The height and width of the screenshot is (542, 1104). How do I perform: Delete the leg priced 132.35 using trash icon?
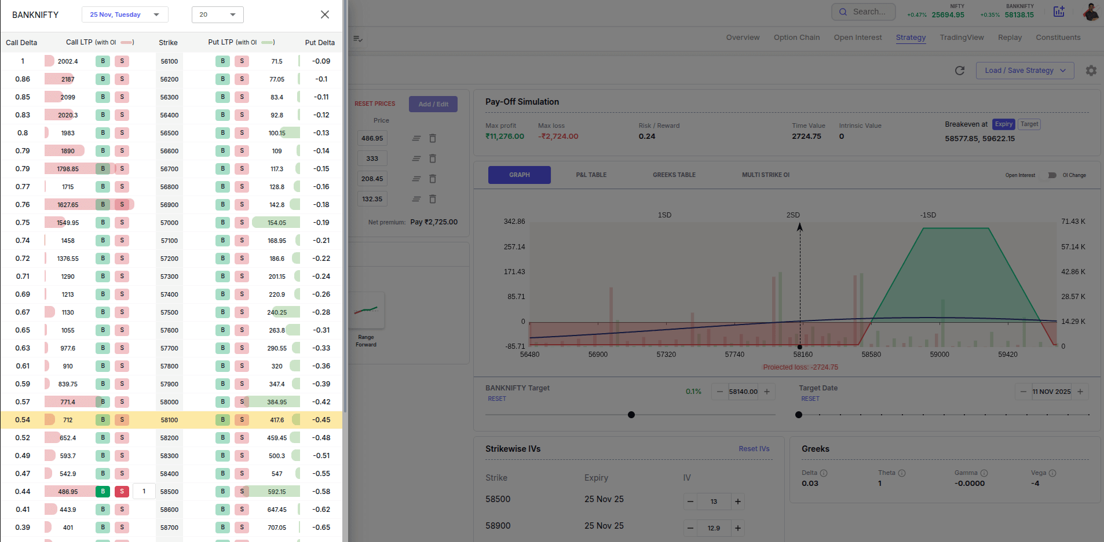click(433, 199)
